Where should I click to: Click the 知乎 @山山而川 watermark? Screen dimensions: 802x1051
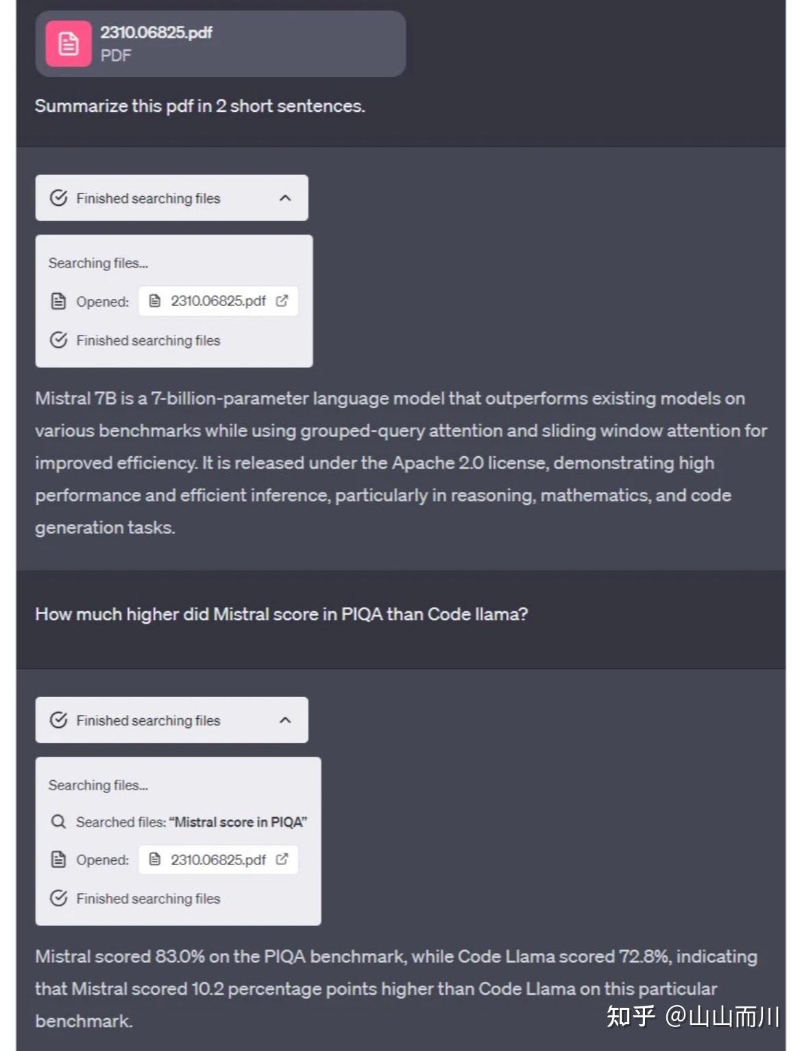[x=692, y=1016]
